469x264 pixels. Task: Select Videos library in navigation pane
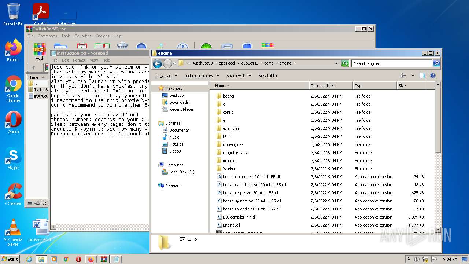click(175, 151)
